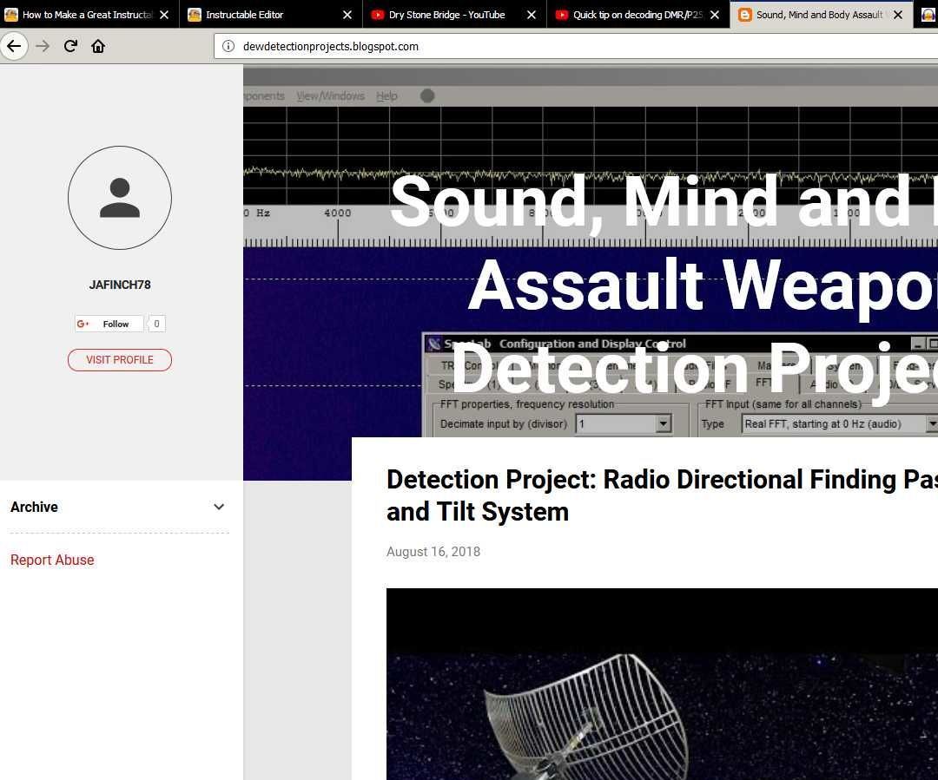
Task: Click the Instructables icon on the Instructable Editor tab
Action: (x=195, y=15)
